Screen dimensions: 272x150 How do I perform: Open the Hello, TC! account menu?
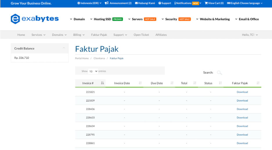click(250, 35)
